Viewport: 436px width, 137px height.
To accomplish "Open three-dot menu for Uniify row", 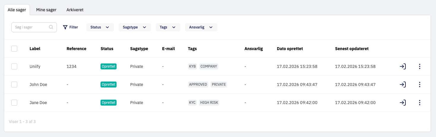I will tap(419, 66).
